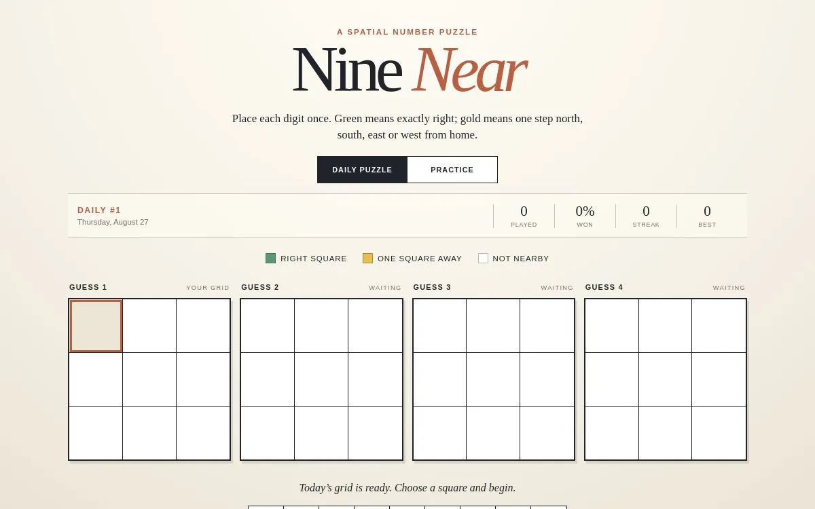Click the top-right cell of Guess 3 grid

[547, 326]
